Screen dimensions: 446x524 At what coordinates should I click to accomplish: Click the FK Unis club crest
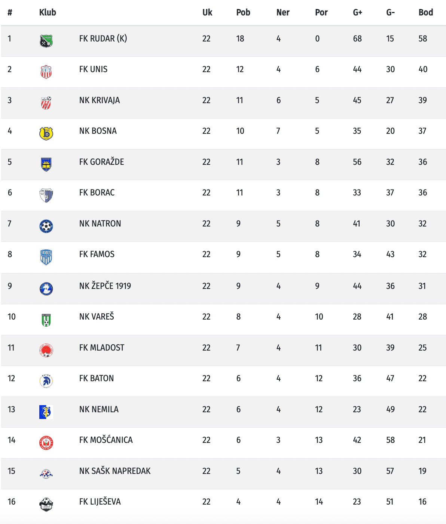point(46,71)
